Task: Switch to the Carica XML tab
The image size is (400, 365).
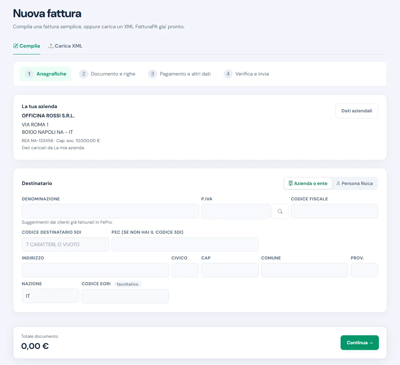Action: tap(65, 46)
